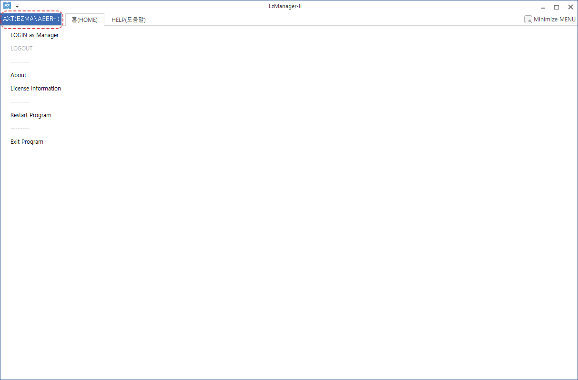
Task: Open the HELP(도움말) tab
Action: tap(129, 20)
